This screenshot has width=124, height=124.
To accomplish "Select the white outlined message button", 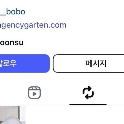I will [89, 64].
